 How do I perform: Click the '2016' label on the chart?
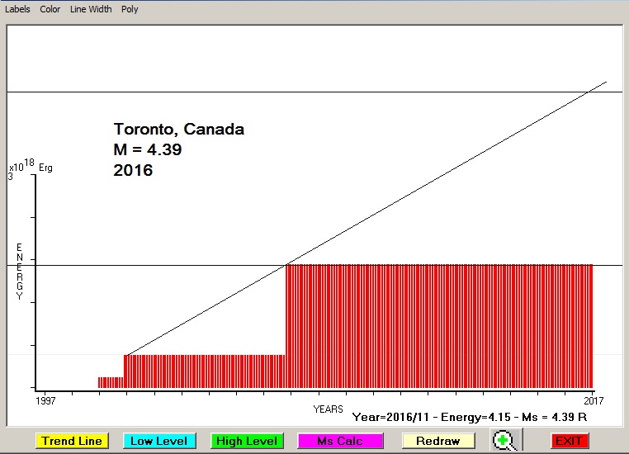(133, 171)
